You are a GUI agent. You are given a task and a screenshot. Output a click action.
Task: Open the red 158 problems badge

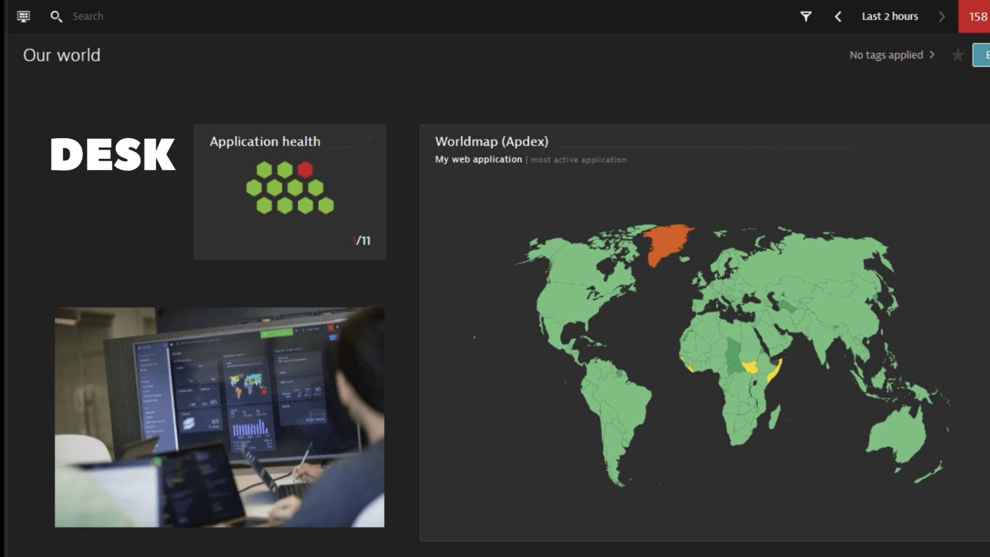pyautogui.click(x=976, y=16)
